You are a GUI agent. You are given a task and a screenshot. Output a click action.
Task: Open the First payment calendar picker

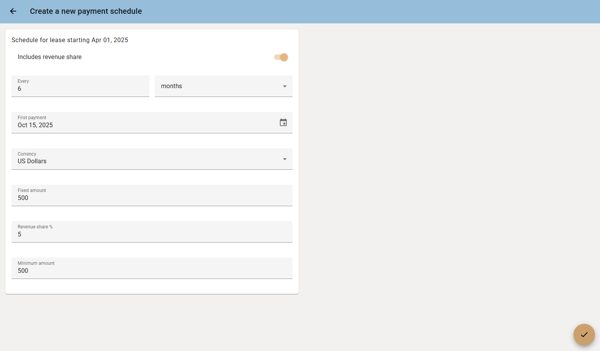pyautogui.click(x=283, y=123)
